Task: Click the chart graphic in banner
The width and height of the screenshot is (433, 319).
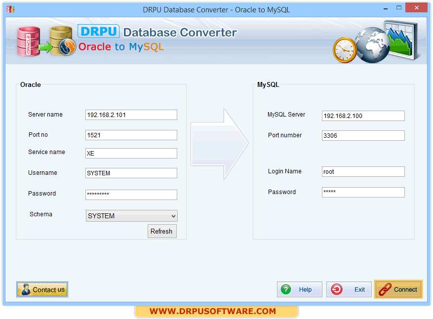Action: (x=401, y=40)
